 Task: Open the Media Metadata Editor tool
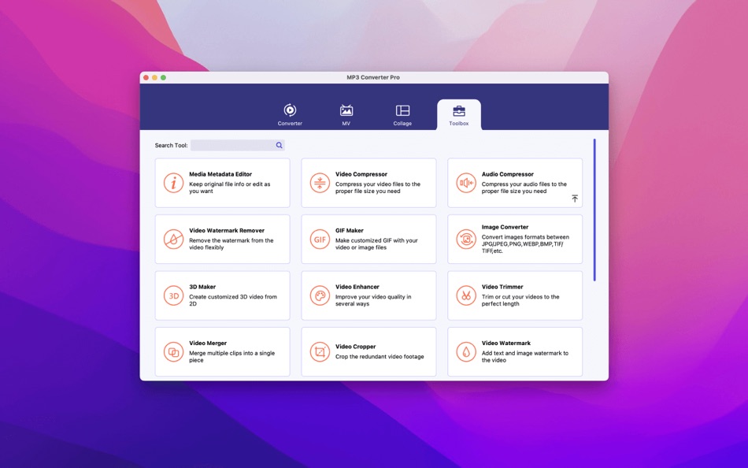coord(223,182)
